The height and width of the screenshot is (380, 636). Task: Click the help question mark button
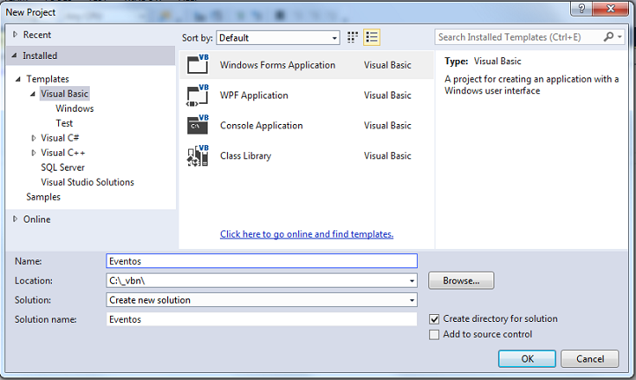tap(581, 9)
